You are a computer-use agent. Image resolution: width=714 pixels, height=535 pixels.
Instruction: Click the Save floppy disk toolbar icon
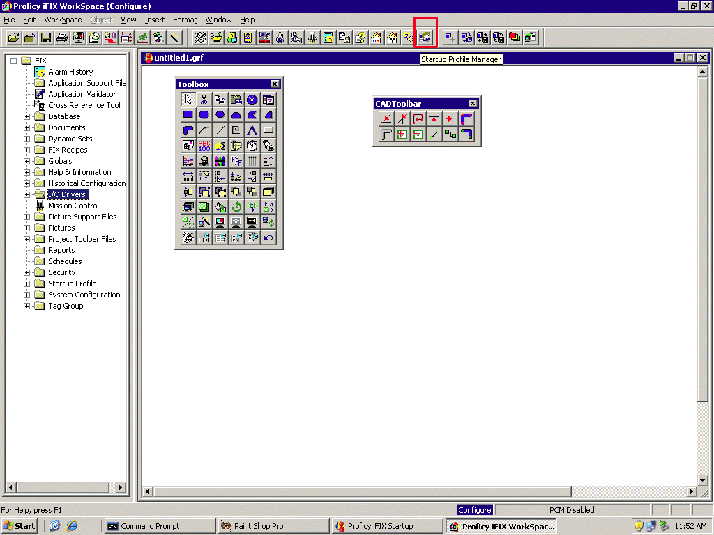tap(45, 38)
